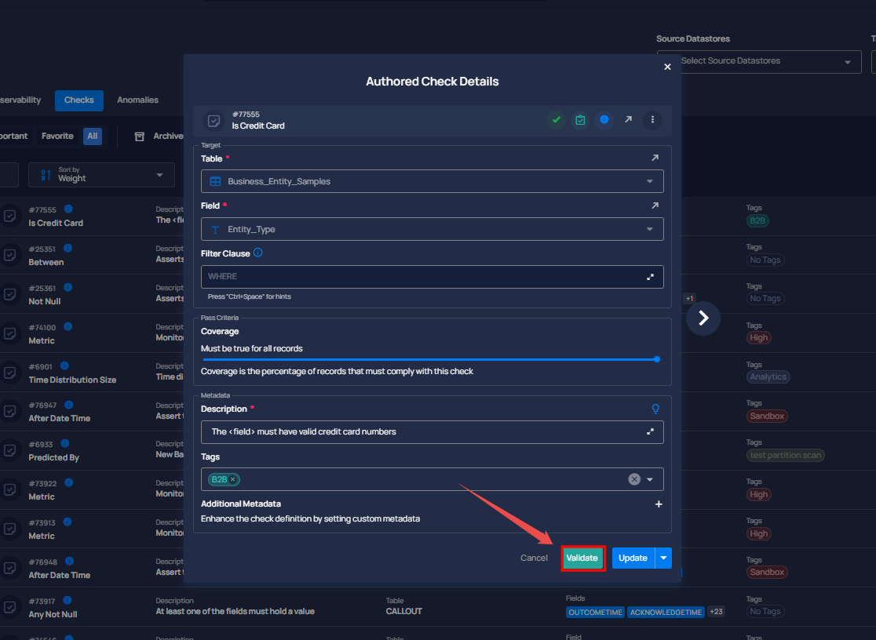Switch to the Anomalies tab

[137, 100]
